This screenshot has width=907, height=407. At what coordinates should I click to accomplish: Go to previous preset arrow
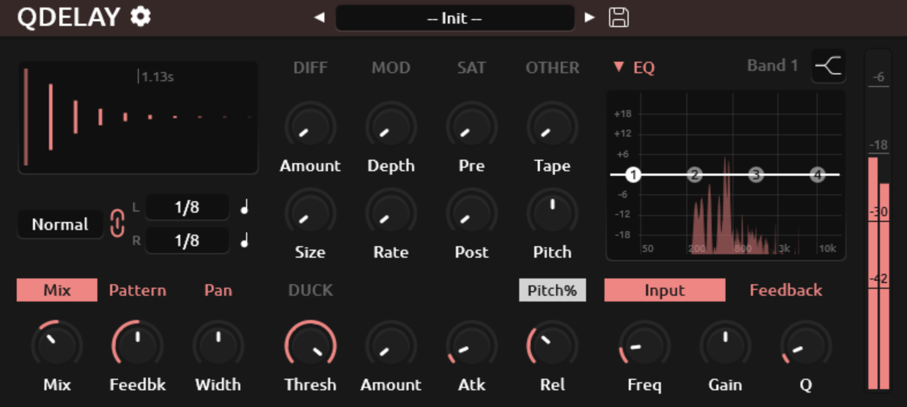(x=319, y=17)
